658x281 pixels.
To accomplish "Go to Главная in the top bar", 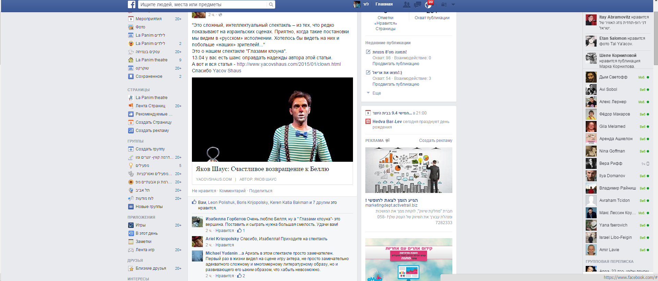I will (x=384, y=4).
